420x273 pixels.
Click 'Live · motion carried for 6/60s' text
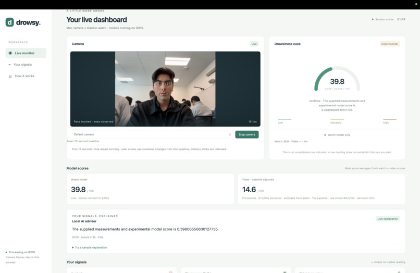pos(90,198)
